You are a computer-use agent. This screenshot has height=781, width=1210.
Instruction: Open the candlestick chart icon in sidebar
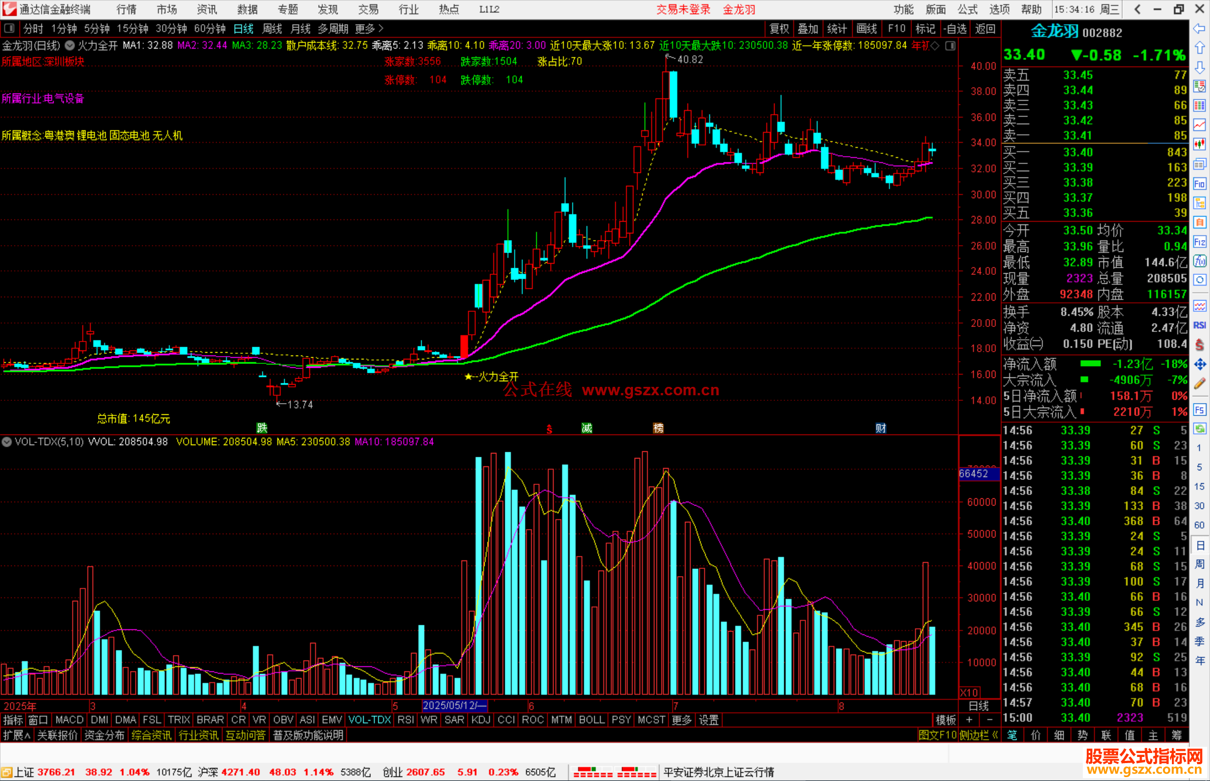(x=1199, y=144)
